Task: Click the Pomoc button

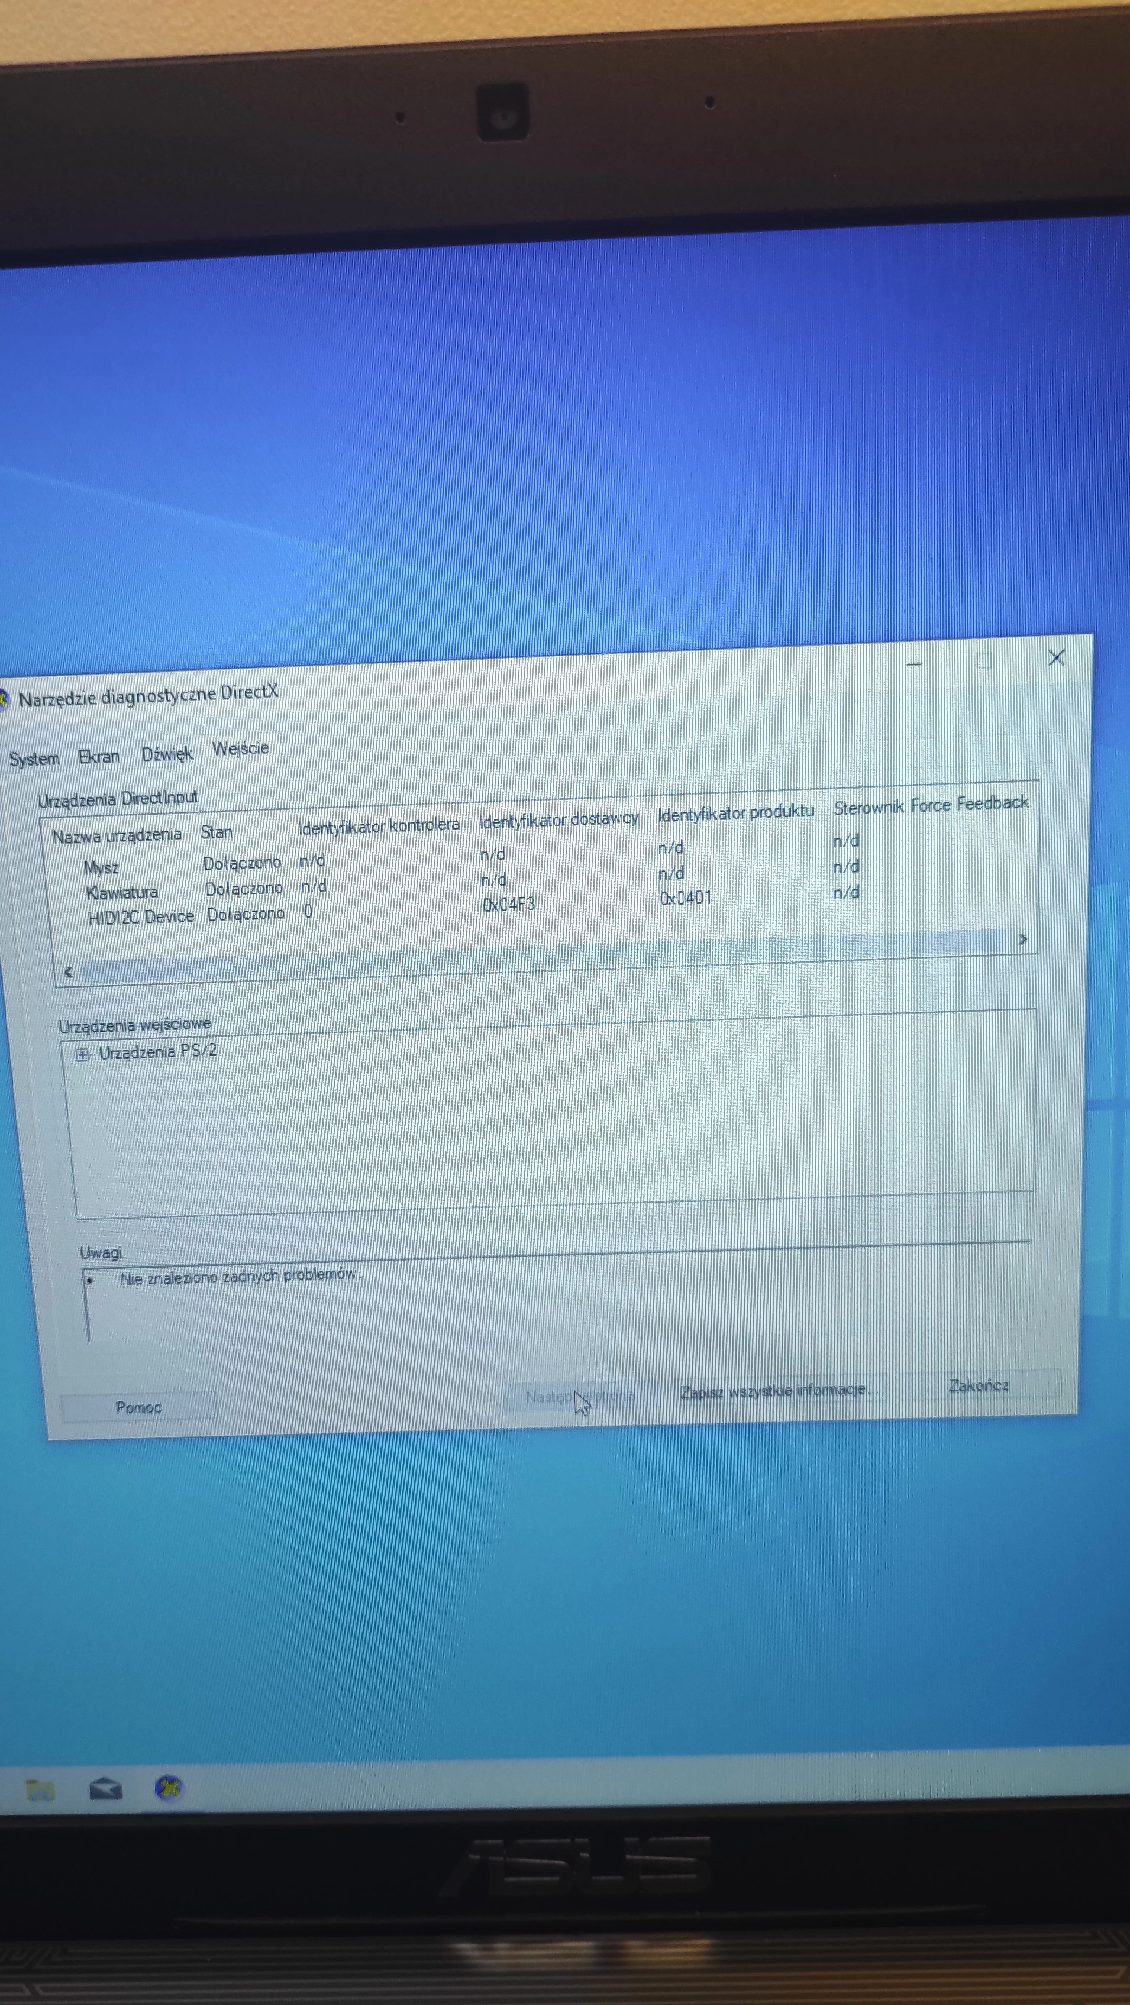Action: pos(139,1407)
